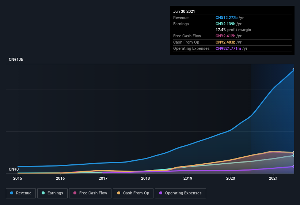Click the 2020 x-axis label

231,178
